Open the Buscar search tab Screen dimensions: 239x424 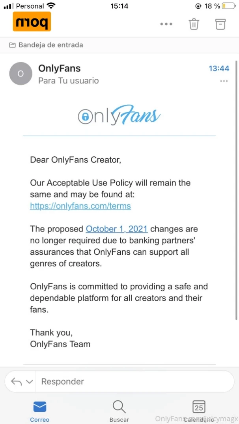click(119, 411)
